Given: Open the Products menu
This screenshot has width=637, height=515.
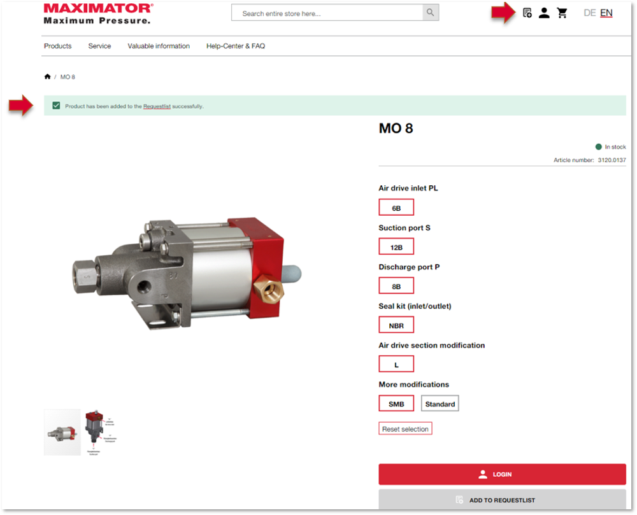Looking at the screenshot, I should pyautogui.click(x=58, y=46).
